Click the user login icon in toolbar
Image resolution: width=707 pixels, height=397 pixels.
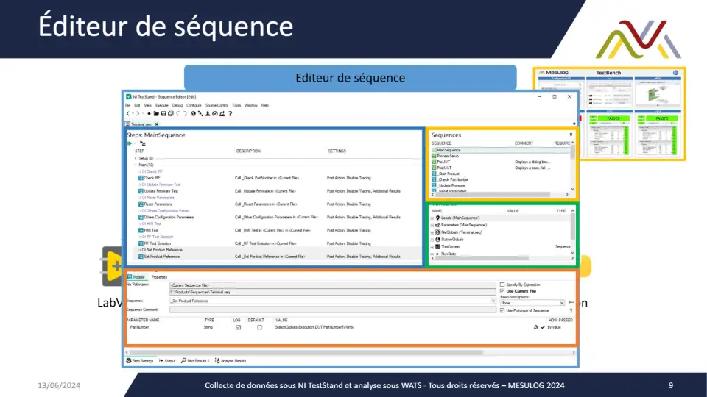click(x=208, y=114)
